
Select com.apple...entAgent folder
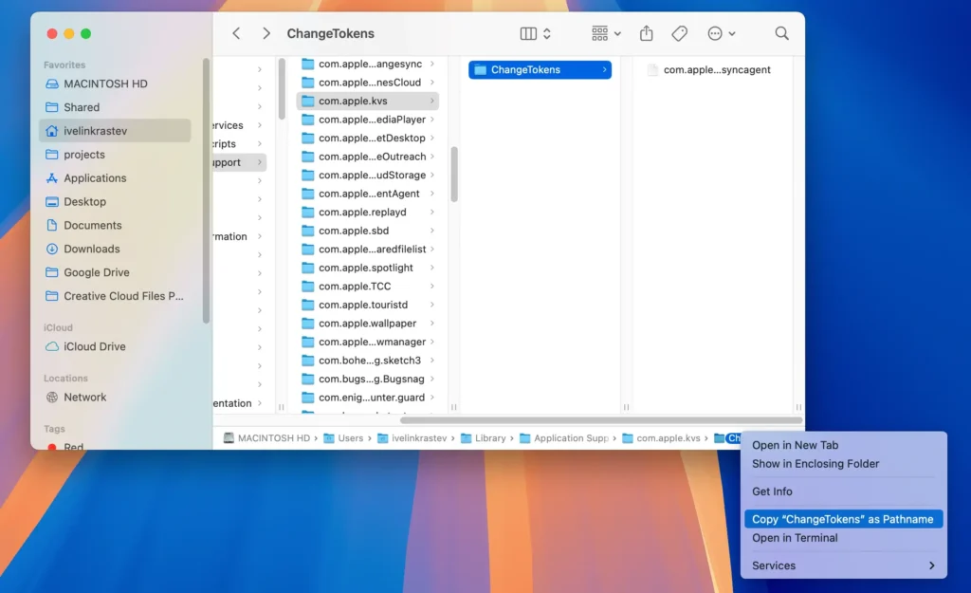(x=368, y=194)
